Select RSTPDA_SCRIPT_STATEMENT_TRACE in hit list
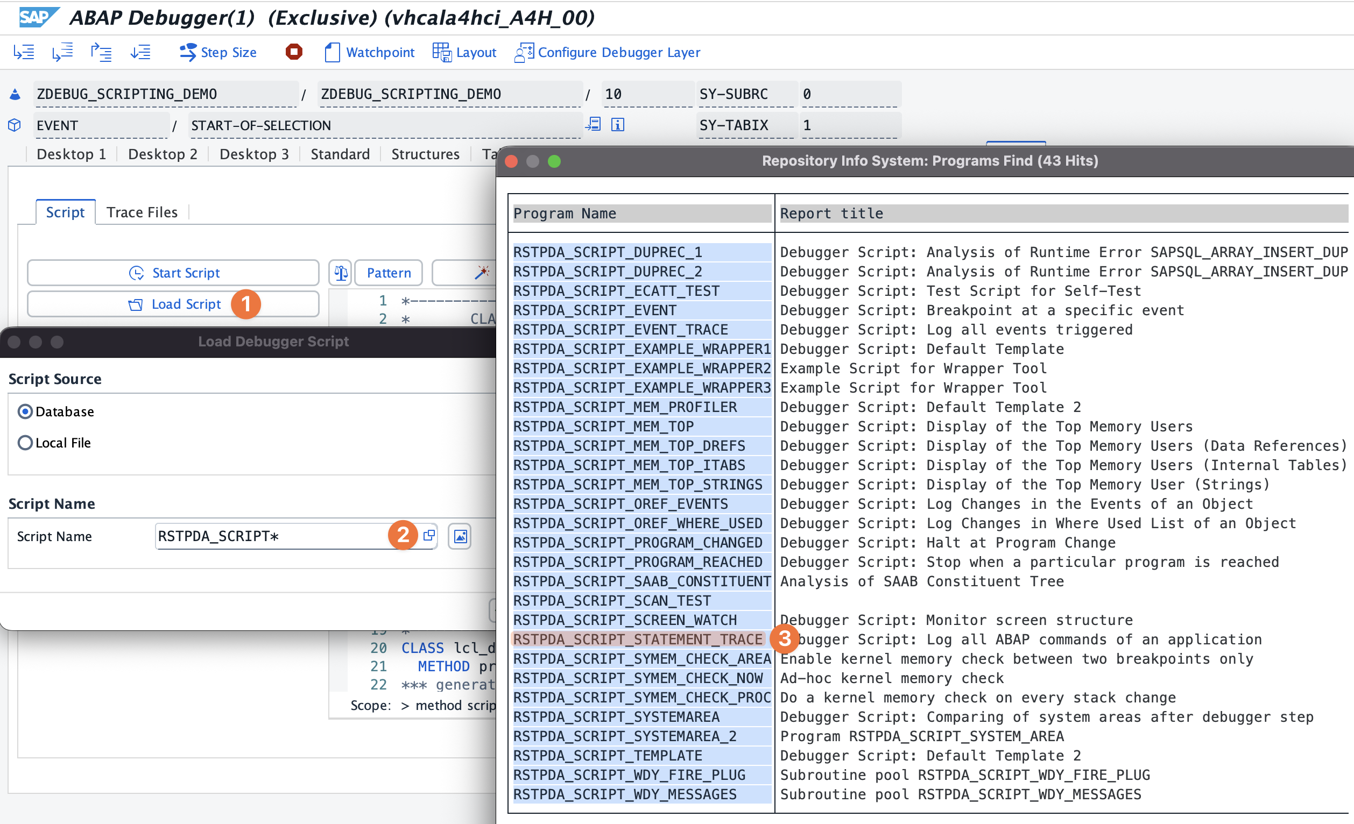 (639, 640)
